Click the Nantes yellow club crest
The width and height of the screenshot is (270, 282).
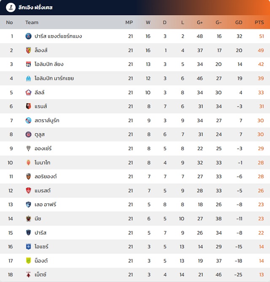[x=28, y=260]
